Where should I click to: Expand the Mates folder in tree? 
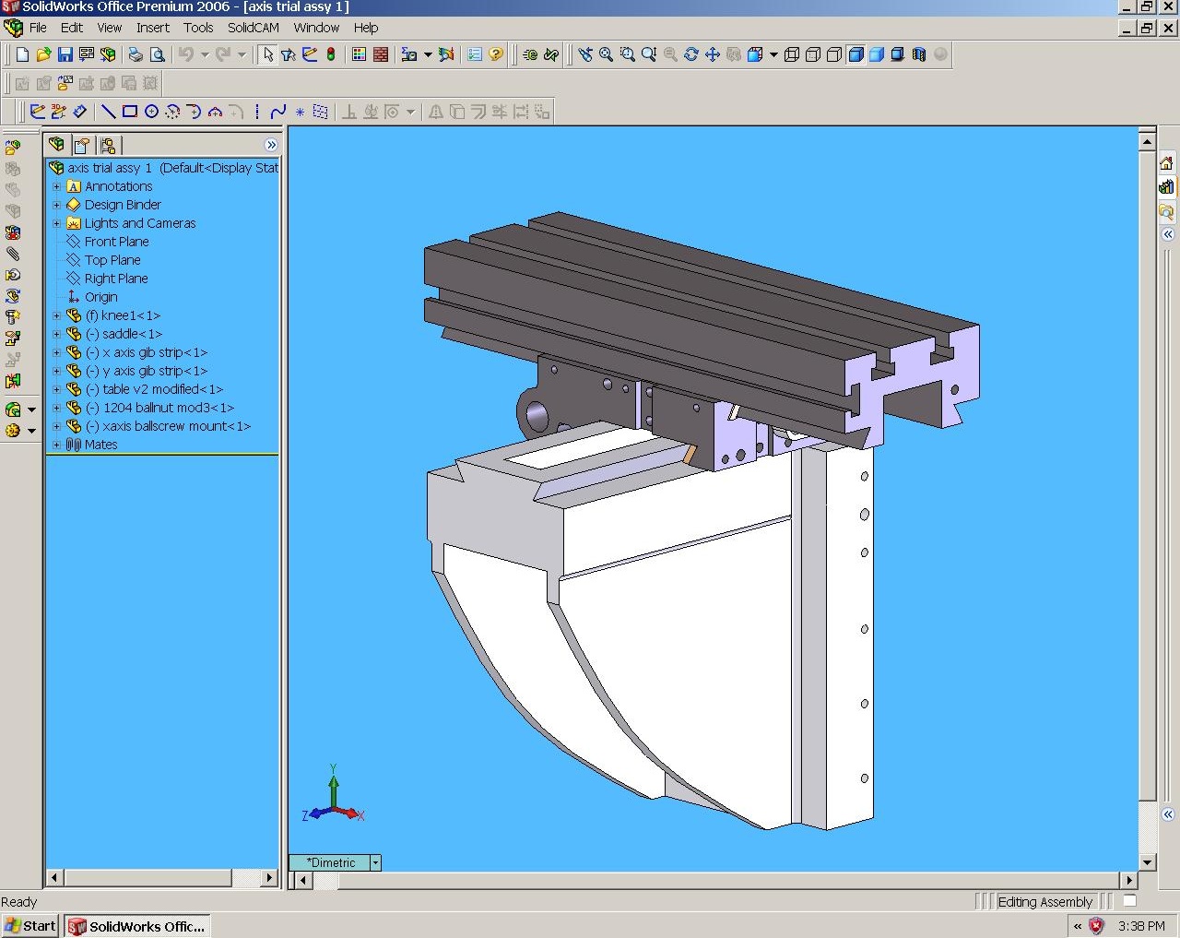[x=56, y=445]
